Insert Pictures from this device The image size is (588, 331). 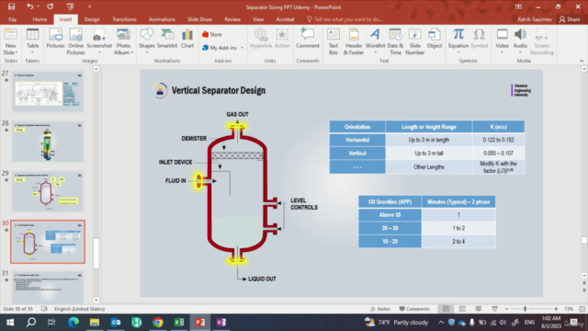55,39
